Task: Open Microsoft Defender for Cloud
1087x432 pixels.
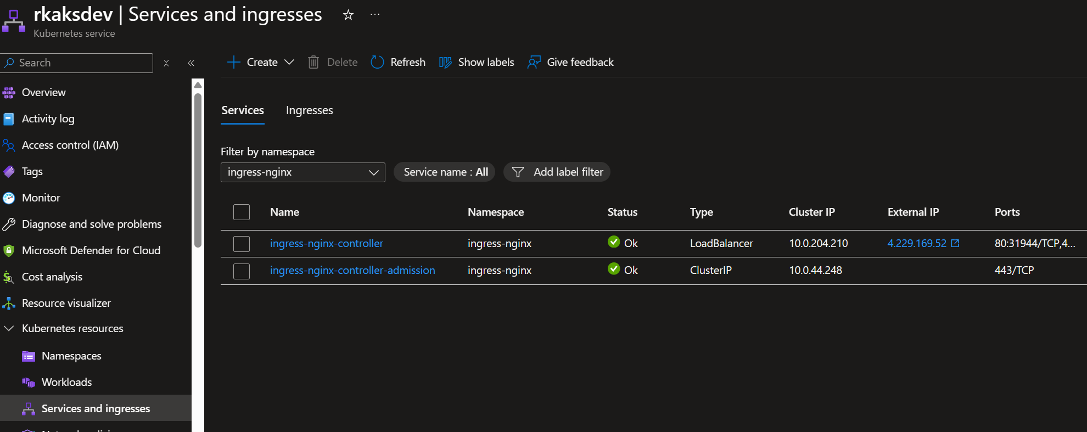Action: (91, 250)
